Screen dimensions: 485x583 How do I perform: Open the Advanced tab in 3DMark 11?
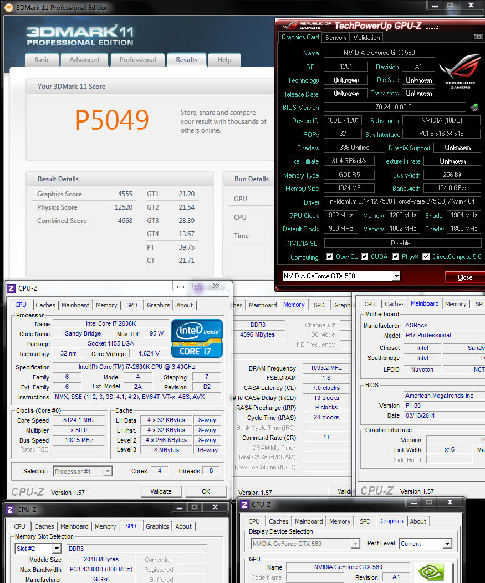point(84,60)
